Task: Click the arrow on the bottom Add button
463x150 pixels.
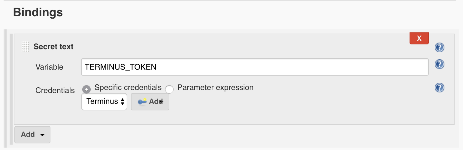Action: [x=42, y=135]
